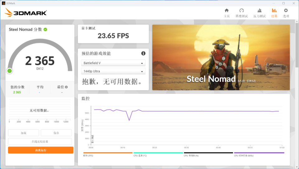Click the 加载 (load) button
This screenshot has height=169, width=299.
(x=23, y=133)
